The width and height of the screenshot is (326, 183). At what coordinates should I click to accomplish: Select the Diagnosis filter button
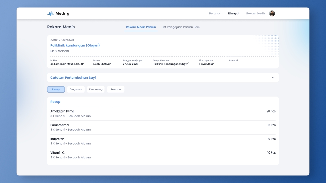pyautogui.click(x=76, y=89)
